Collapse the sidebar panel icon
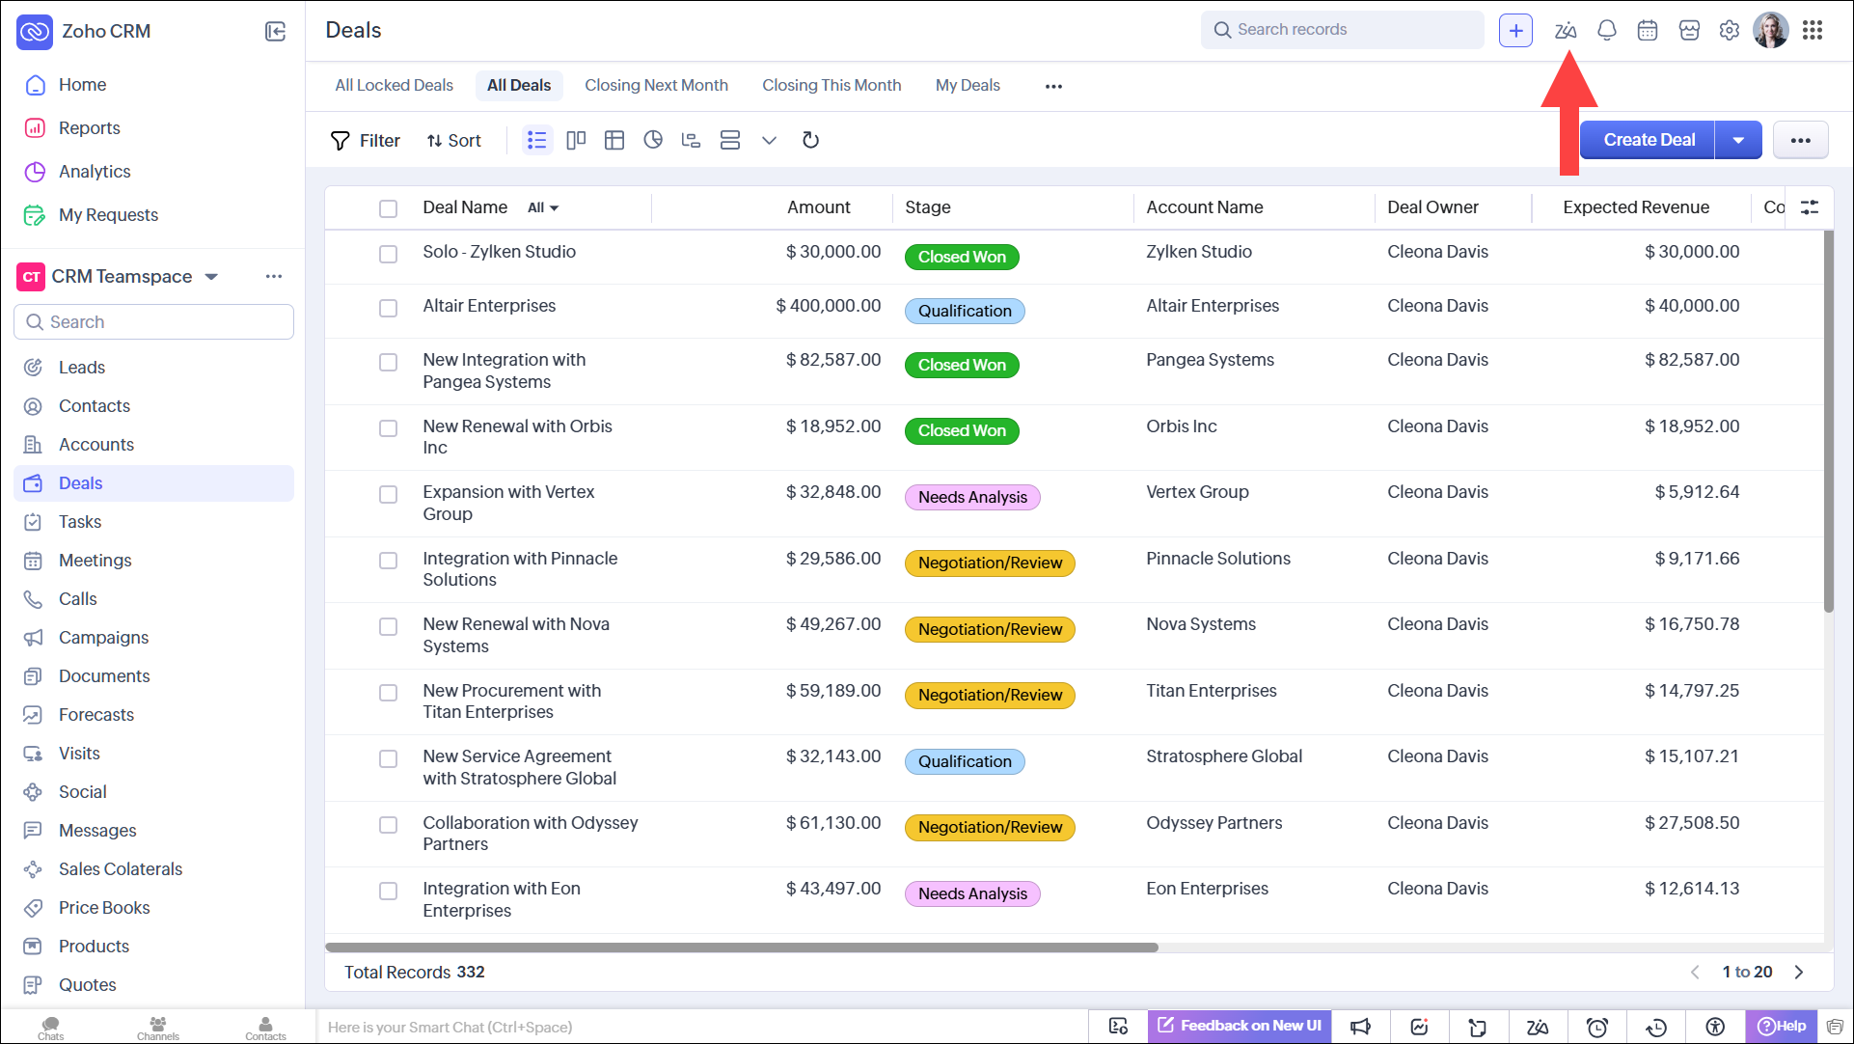Viewport: 1854px width, 1044px height. click(x=276, y=31)
